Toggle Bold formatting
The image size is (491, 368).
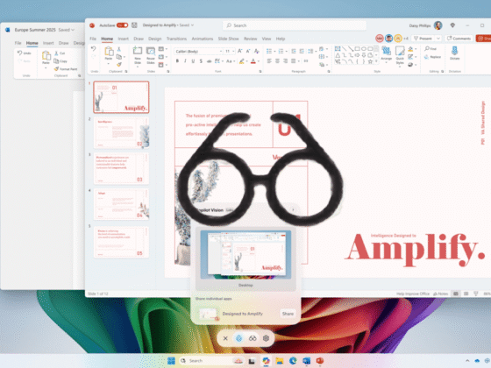click(177, 61)
